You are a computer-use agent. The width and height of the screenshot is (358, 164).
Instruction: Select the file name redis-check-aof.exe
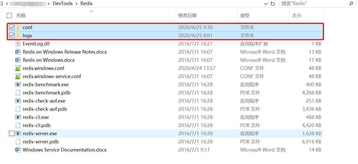click(x=44, y=101)
